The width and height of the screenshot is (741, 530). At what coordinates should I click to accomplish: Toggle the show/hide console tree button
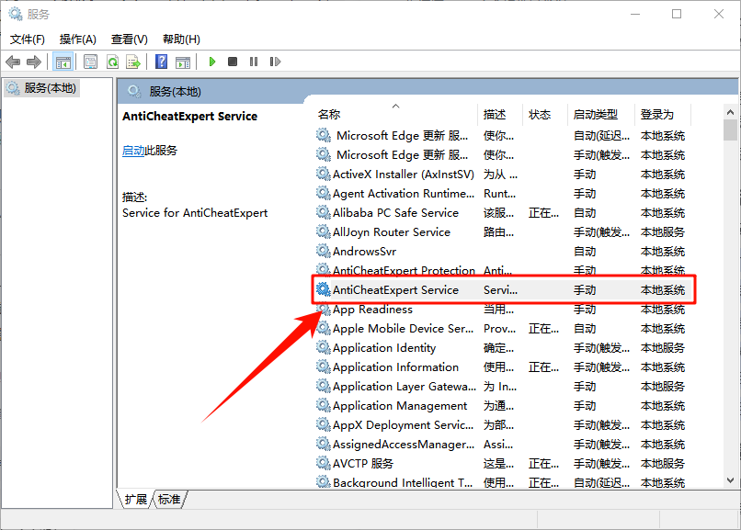[x=63, y=62]
